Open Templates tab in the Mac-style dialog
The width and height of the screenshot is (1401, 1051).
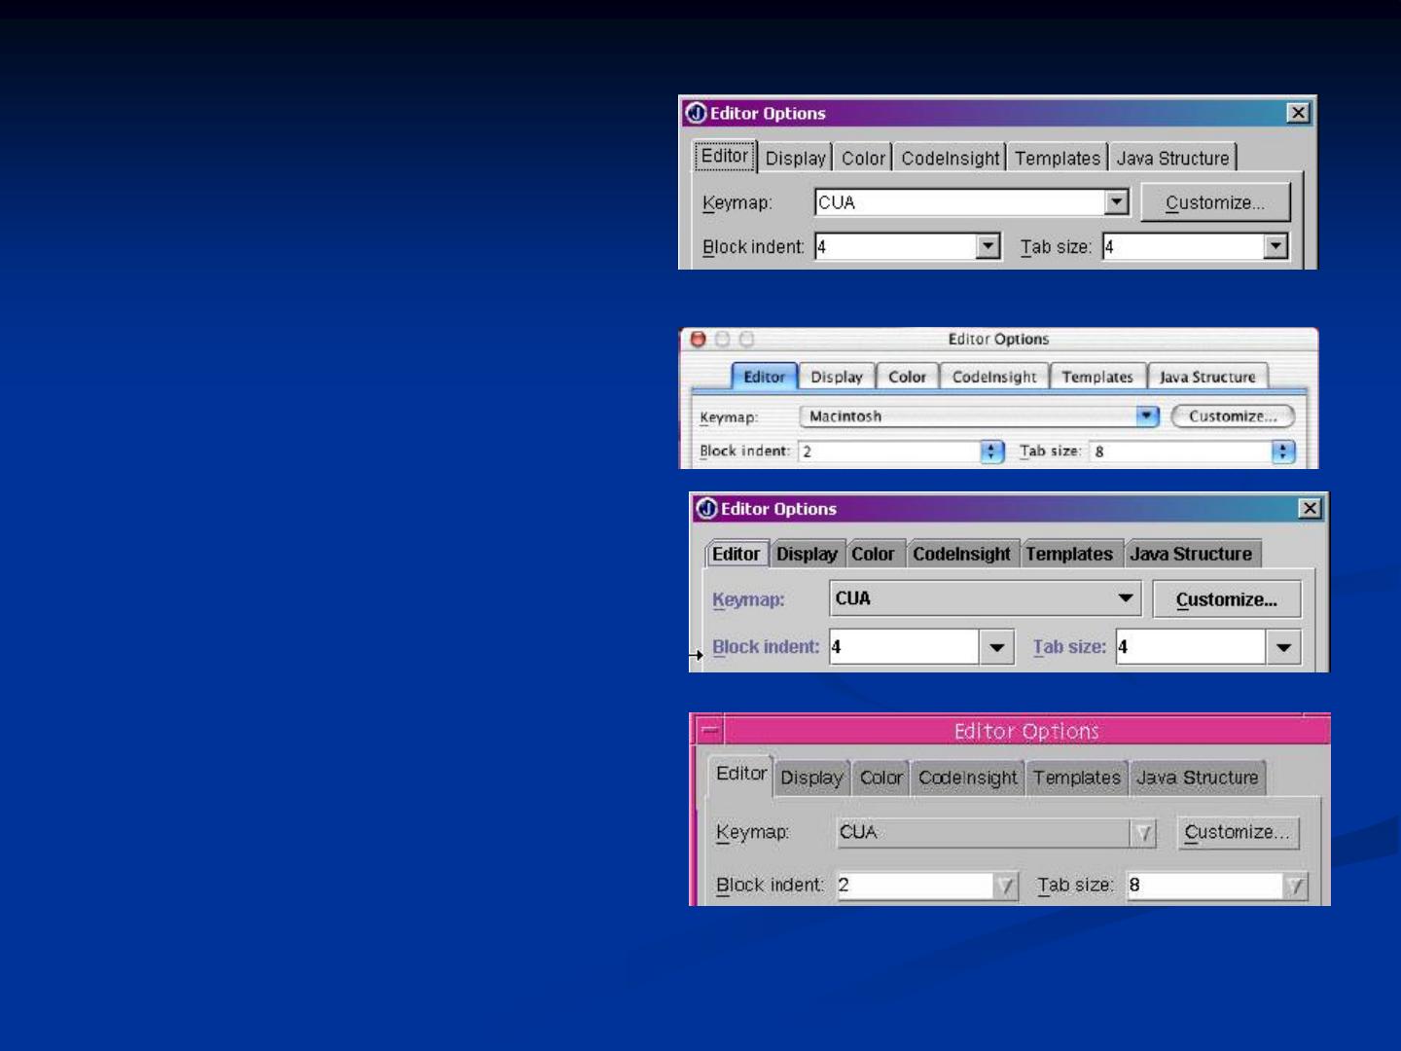click(1097, 377)
